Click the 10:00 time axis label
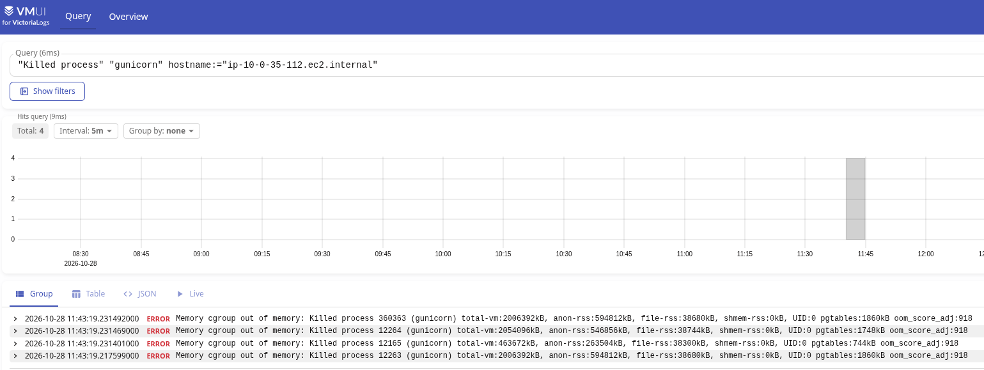This screenshot has width=984, height=370. 443,254
